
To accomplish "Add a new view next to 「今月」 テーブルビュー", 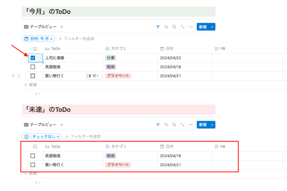I will [62, 27].
